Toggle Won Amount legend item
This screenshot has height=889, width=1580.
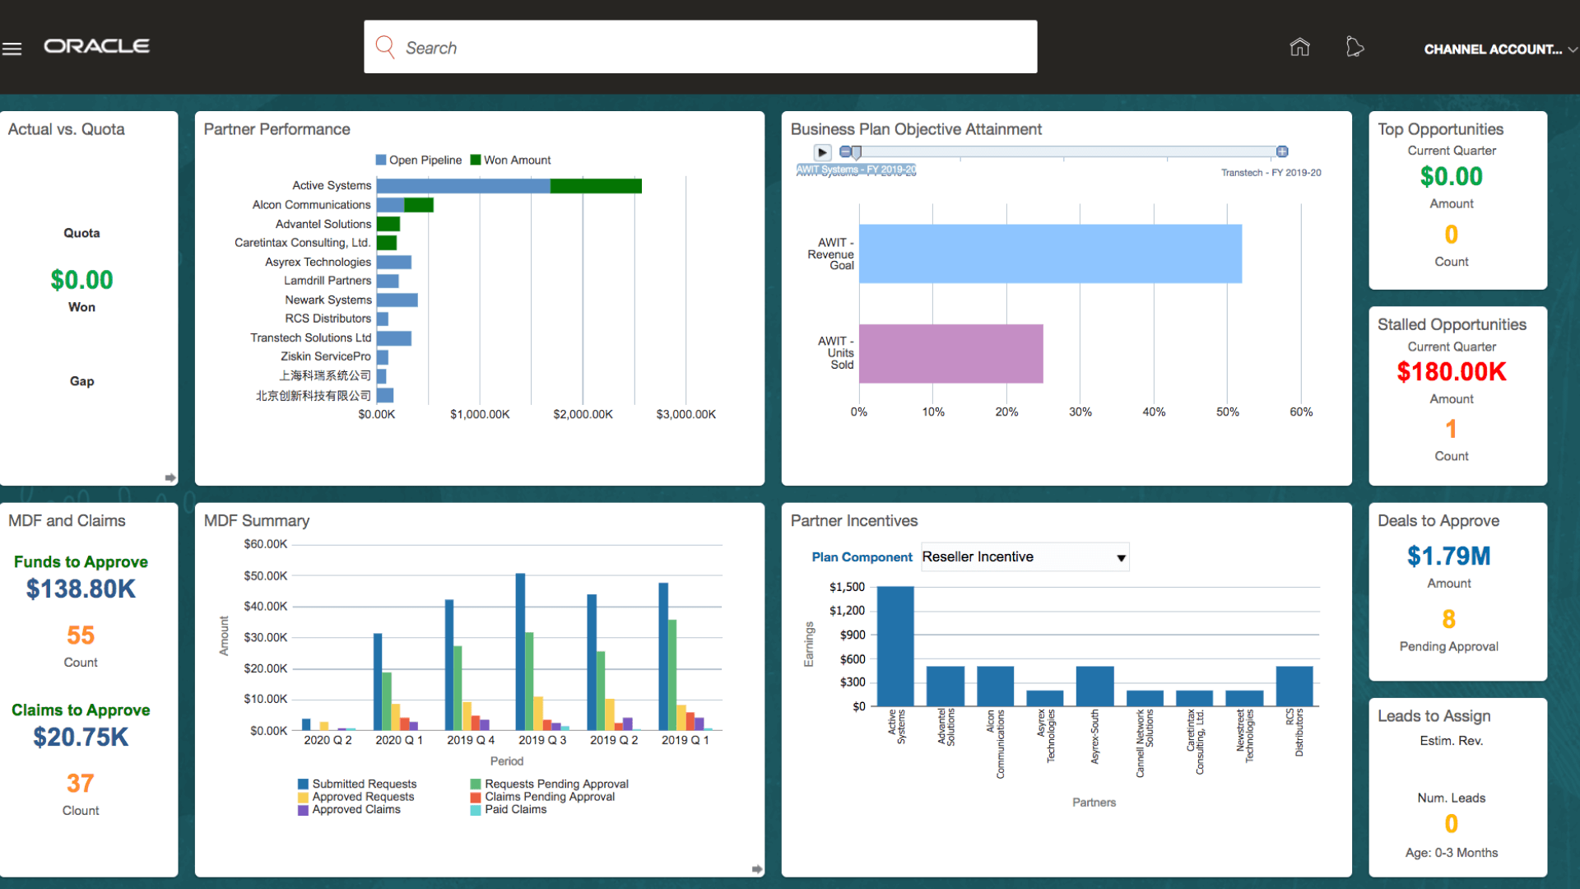point(510,161)
